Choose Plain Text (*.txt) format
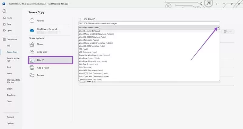The height and width of the screenshot is (129, 243). (x=86, y=67)
